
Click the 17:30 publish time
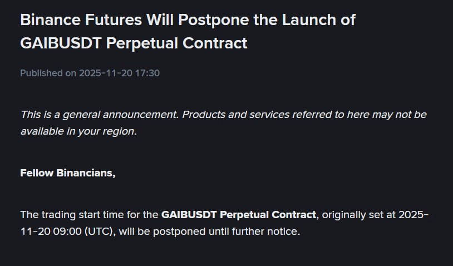pos(148,73)
